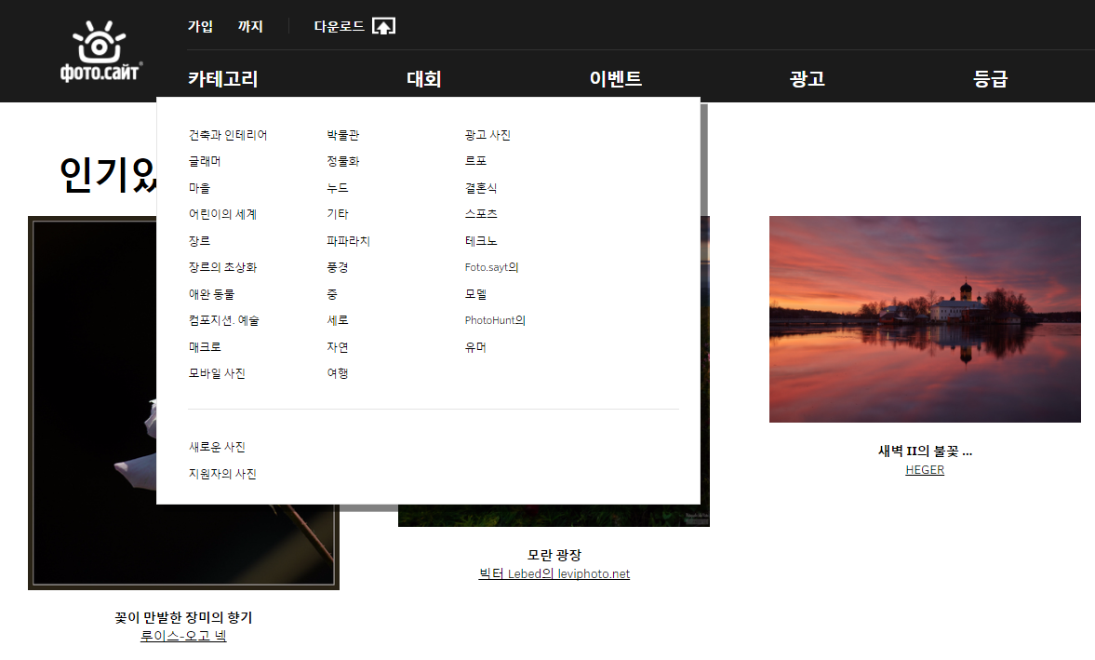Pick the 매크로 category
Viewport: 1095px width, 660px height.
pos(204,347)
